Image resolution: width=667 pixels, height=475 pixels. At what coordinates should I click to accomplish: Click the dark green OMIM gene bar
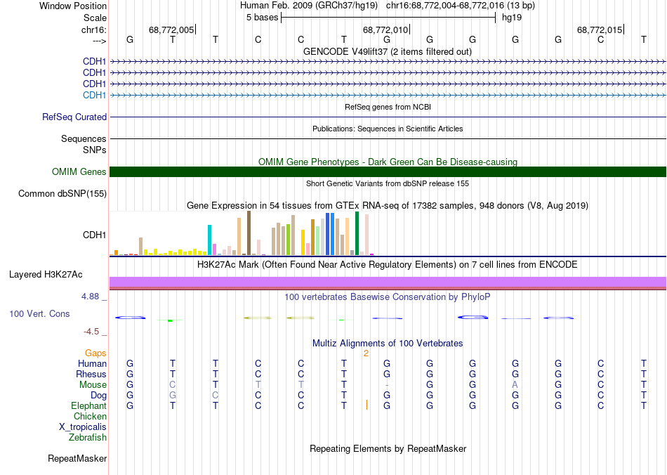(388, 171)
